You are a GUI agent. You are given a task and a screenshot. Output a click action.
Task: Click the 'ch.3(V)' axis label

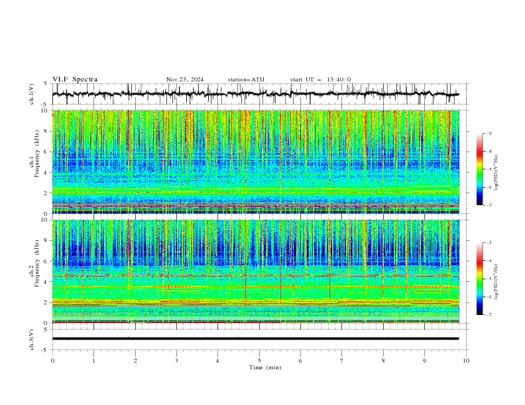pos(32,339)
